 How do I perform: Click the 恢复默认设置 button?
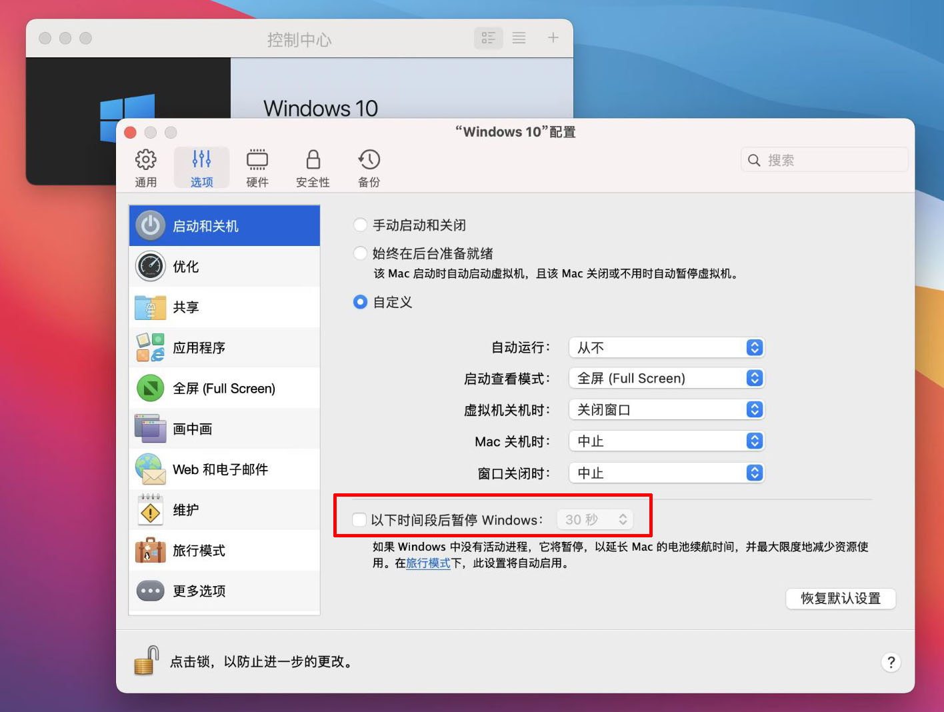pyautogui.click(x=840, y=599)
